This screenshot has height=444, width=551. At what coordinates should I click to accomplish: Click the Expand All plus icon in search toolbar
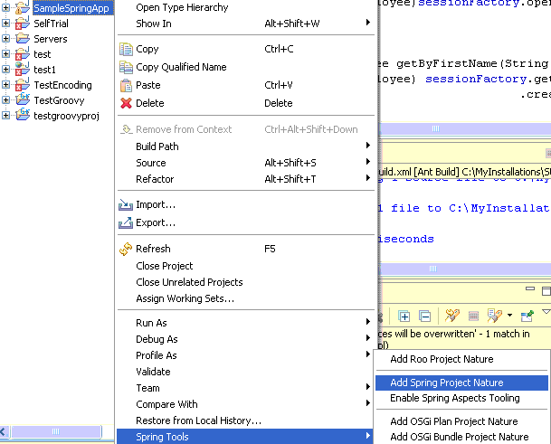[404, 316]
